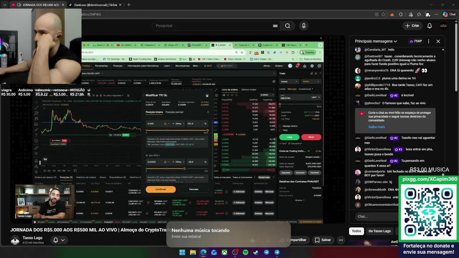The width and height of the screenshot is (459, 258).
Task: Open File Explorer from the taskbar
Action: [193, 252]
